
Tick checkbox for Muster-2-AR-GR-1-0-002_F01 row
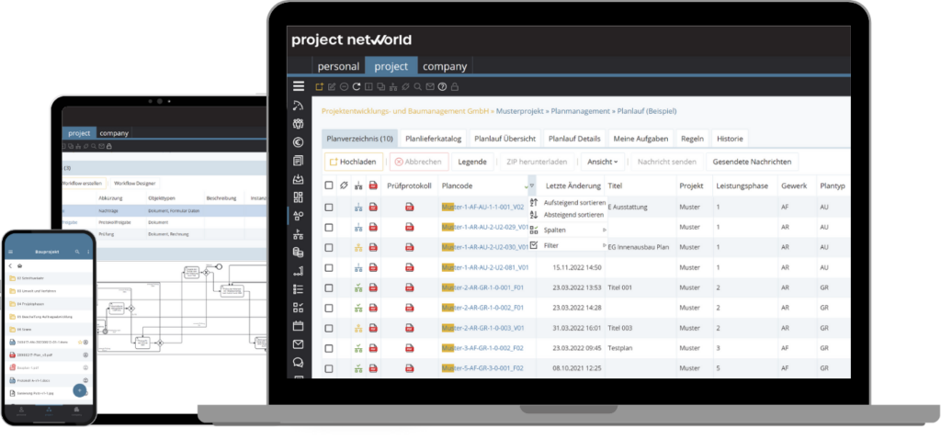point(329,308)
